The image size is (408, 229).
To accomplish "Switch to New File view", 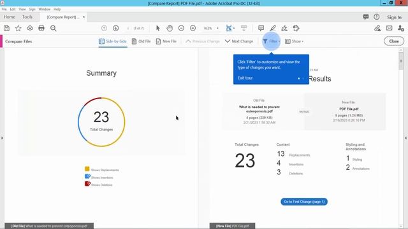I will click(166, 41).
